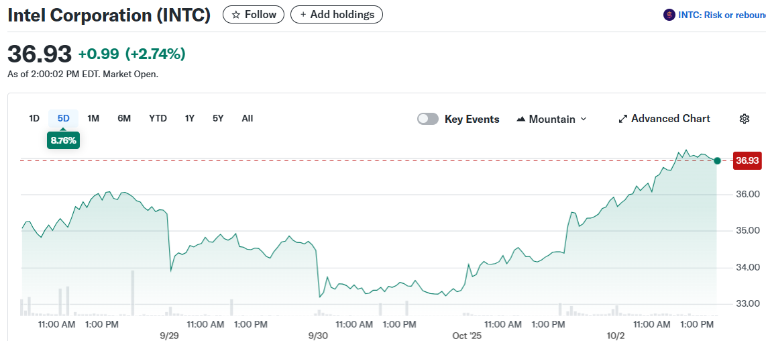Viewport: 766px width, 341px height.
Task: Switch chart to 6M range
Action: click(124, 118)
